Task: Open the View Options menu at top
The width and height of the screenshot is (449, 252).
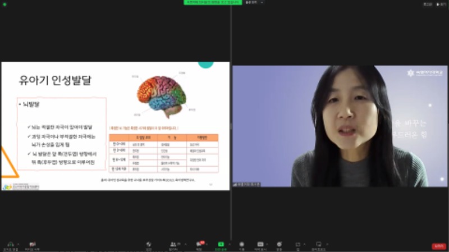Action: 254,2
